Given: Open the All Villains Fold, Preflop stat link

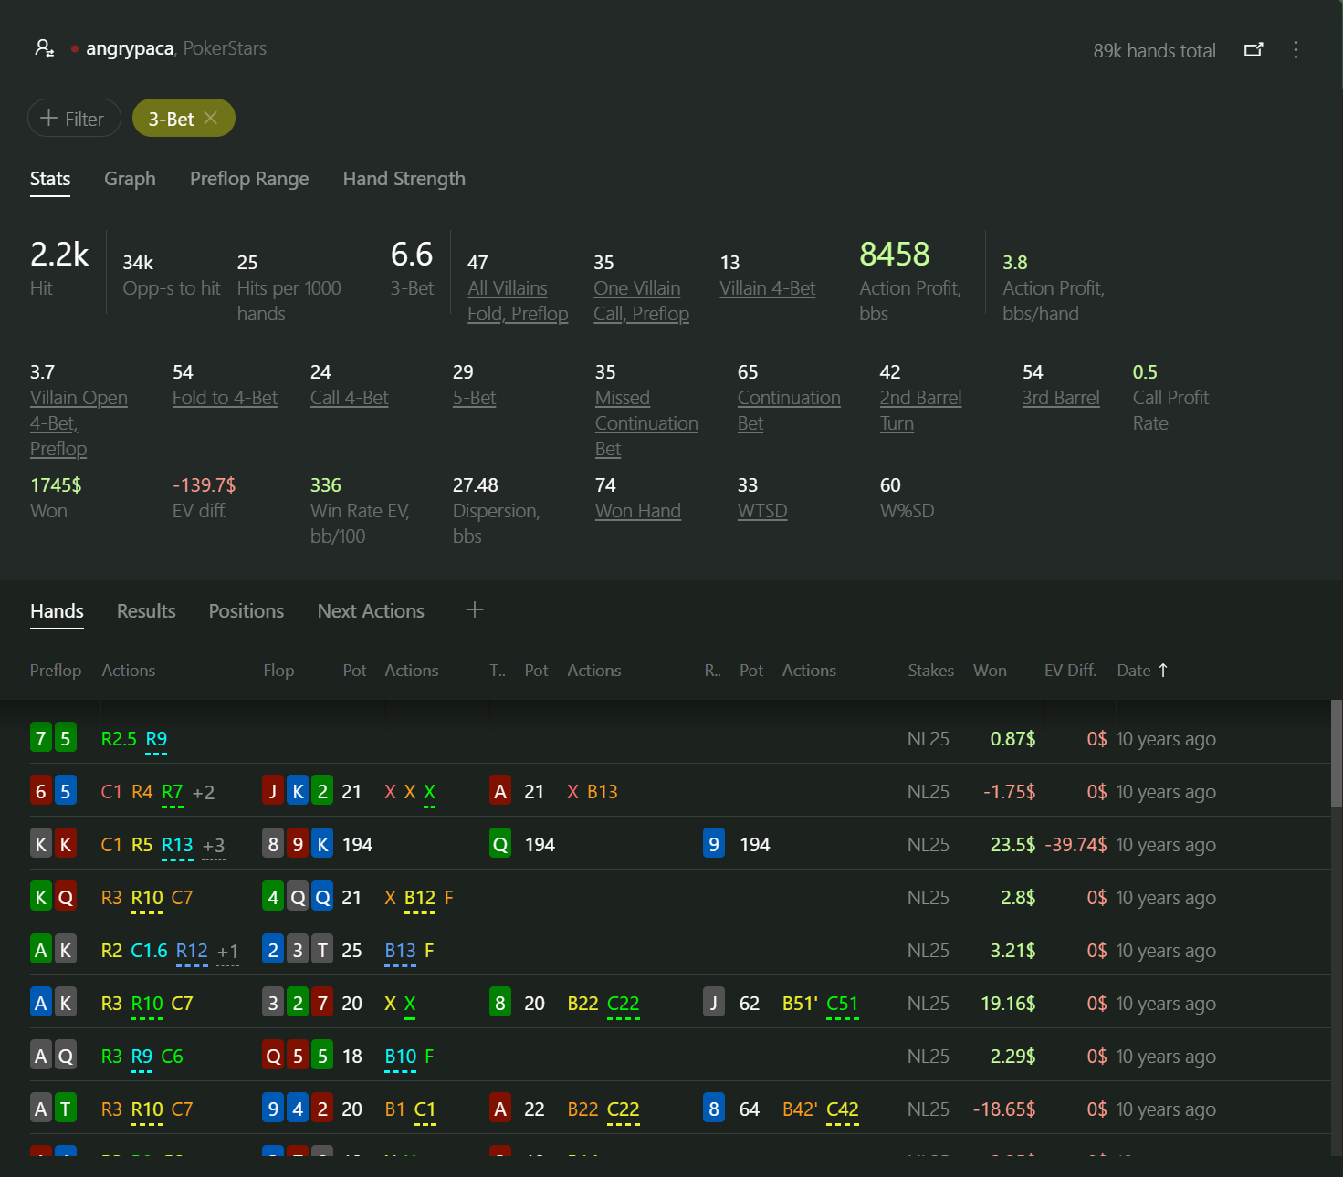Looking at the screenshot, I should coord(518,301).
